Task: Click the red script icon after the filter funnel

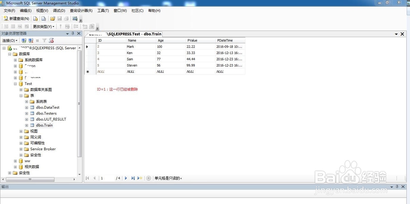Action: [x=51, y=40]
